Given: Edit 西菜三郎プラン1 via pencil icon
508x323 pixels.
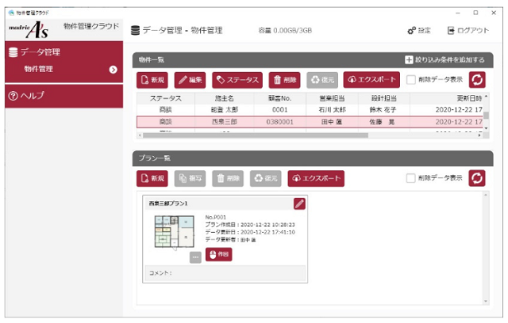Looking at the screenshot, I should pos(299,203).
